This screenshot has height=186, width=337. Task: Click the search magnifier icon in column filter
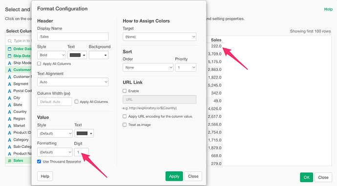(10, 41)
